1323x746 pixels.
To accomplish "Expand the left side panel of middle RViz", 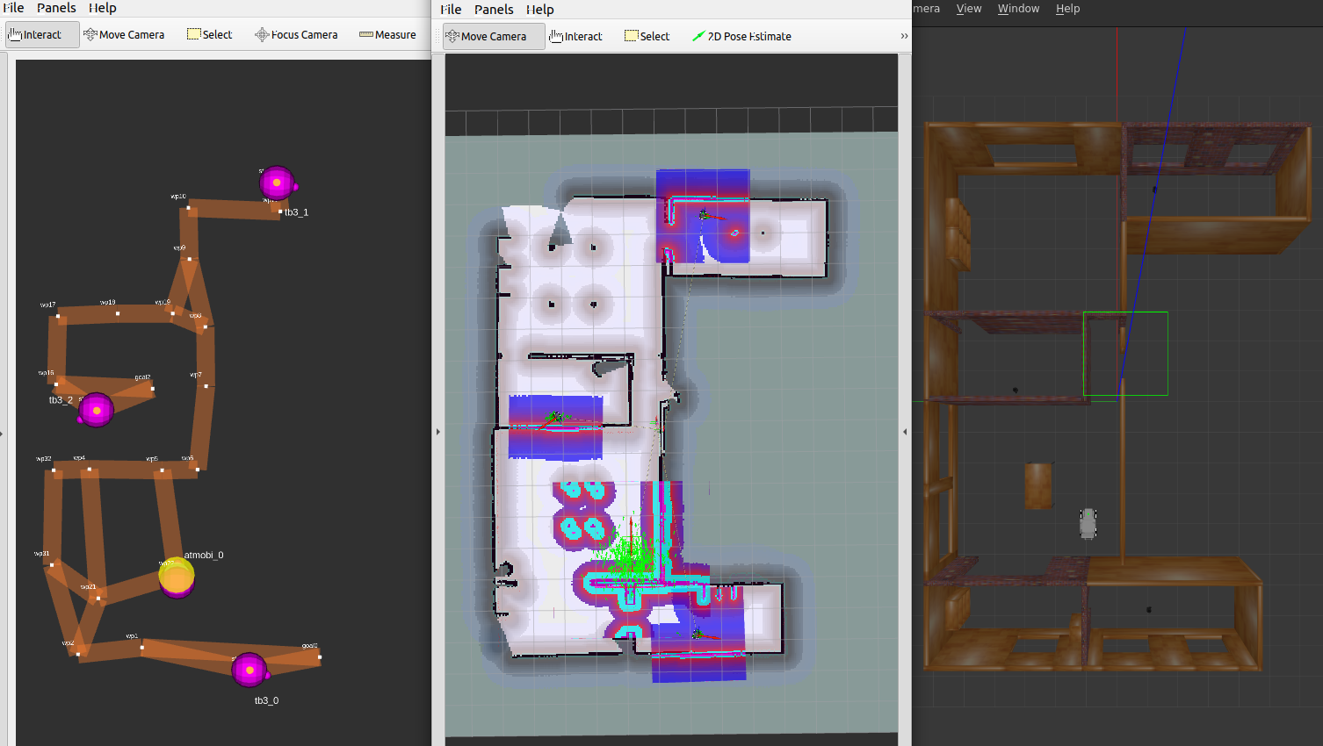I will coord(437,432).
